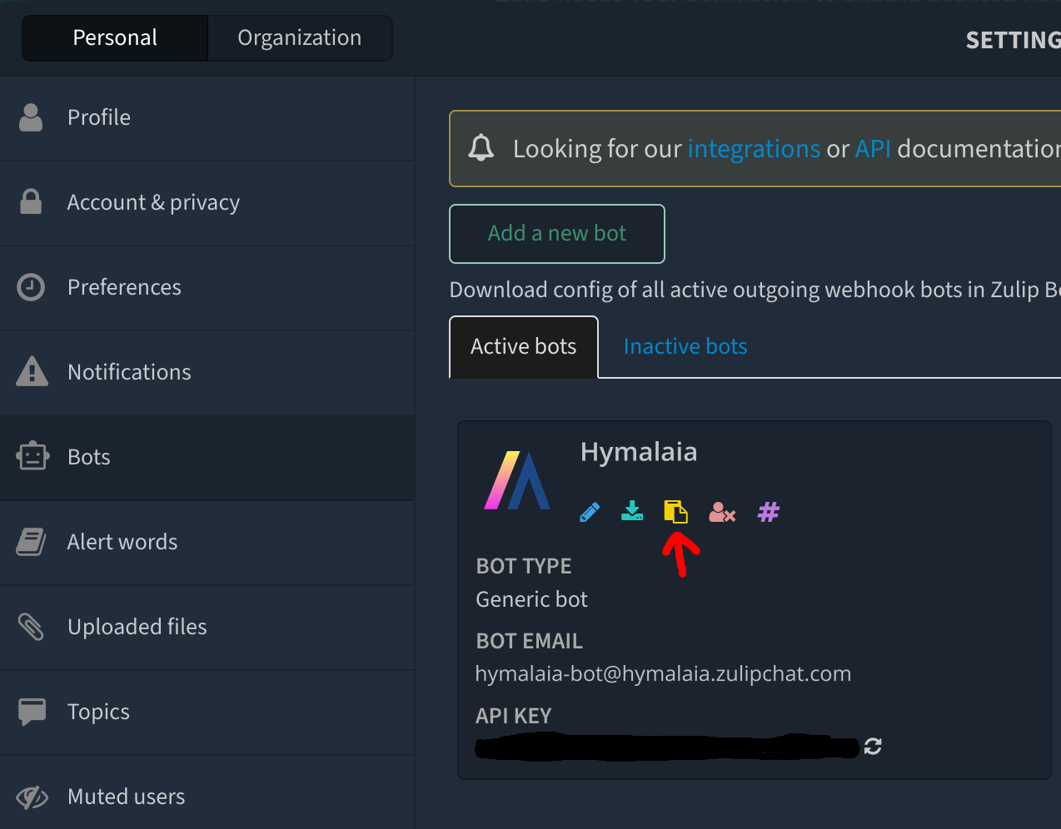Edit the Hymalaia bot with pencil icon
Image resolution: width=1061 pixels, height=829 pixels.
point(590,512)
